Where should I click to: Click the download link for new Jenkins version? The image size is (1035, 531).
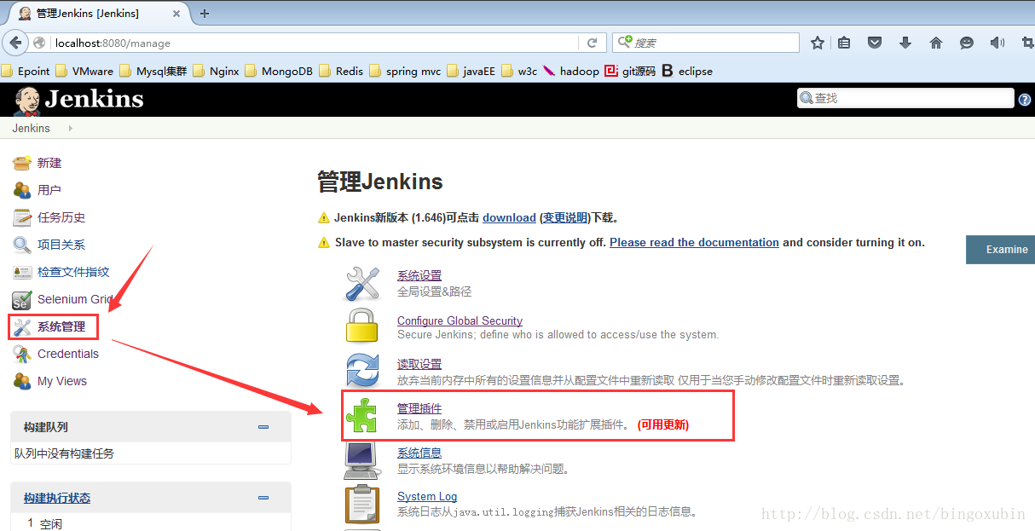pyautogui.click(x=509, y=218)
